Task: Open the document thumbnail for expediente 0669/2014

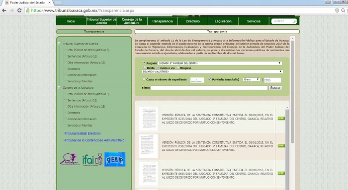Action: click(148, 174)
